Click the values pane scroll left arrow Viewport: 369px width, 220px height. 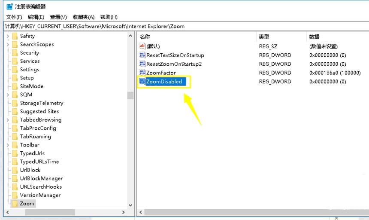coord(141,212)
